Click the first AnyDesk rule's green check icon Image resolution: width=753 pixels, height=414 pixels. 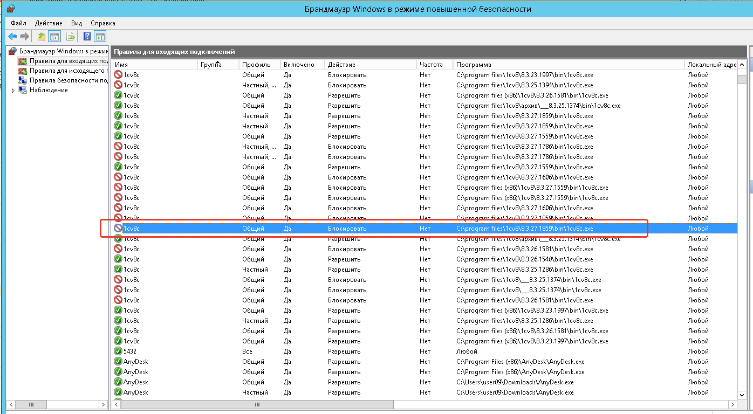[118, 362]
